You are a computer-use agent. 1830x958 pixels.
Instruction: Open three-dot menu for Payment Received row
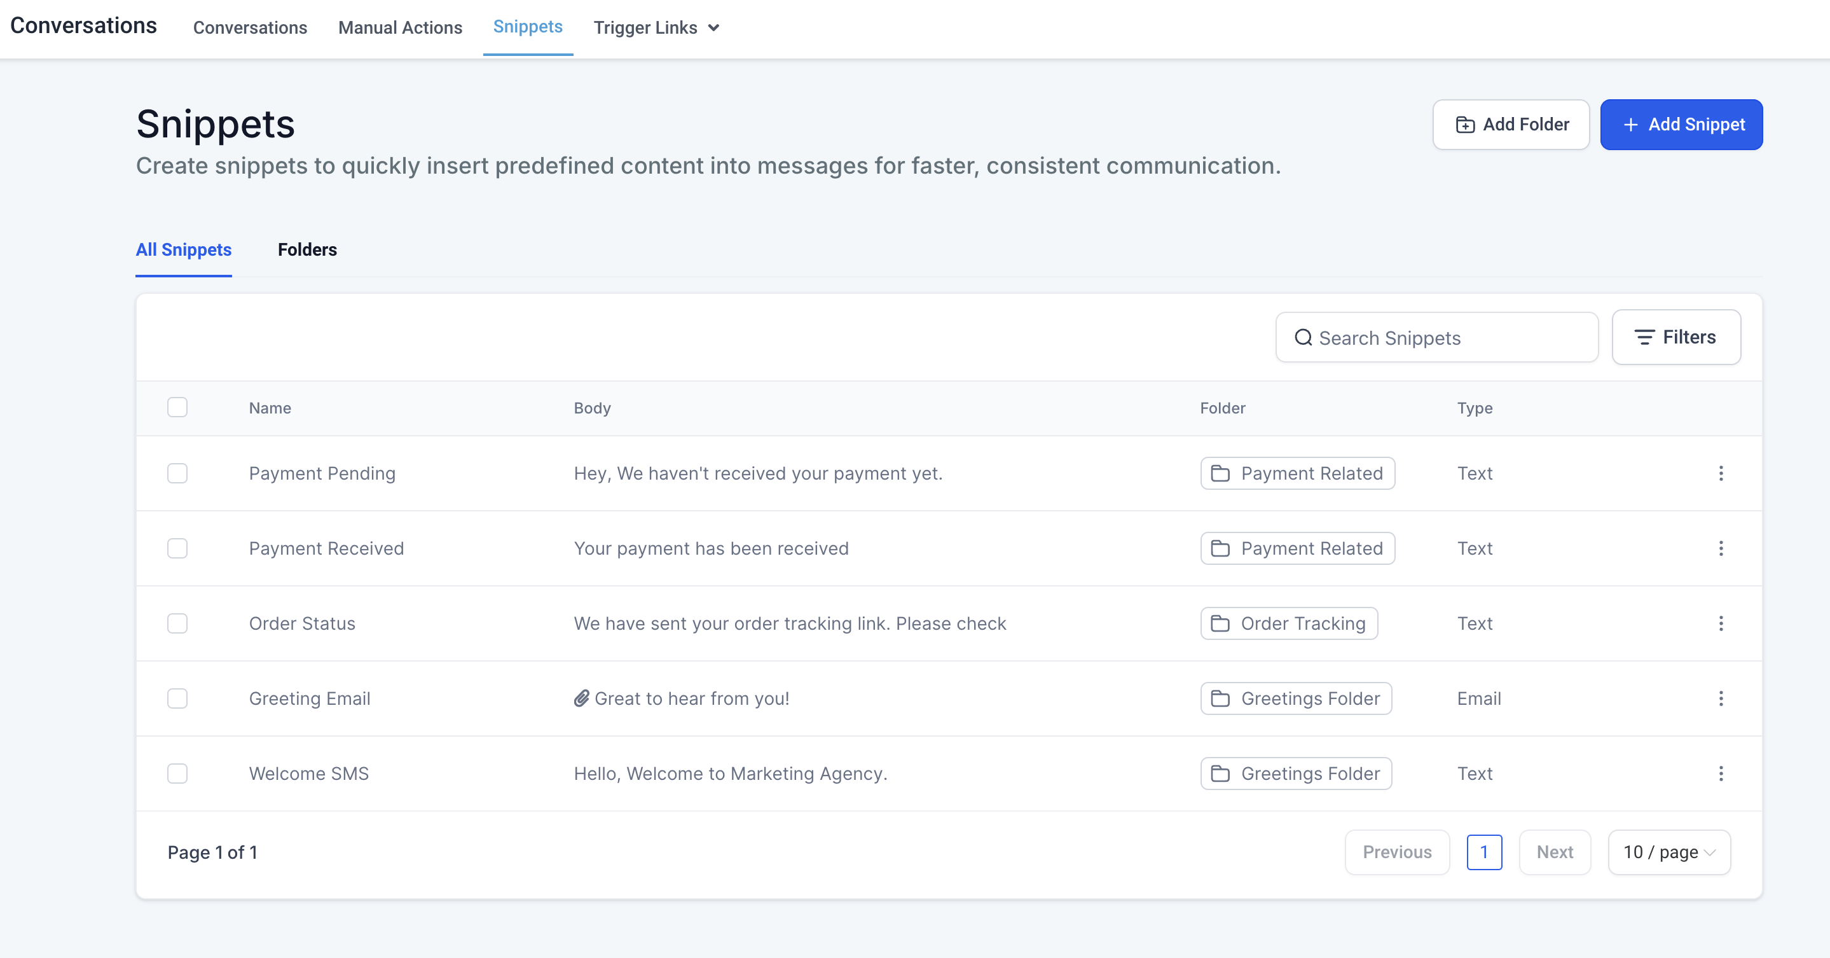(1721, 548)
